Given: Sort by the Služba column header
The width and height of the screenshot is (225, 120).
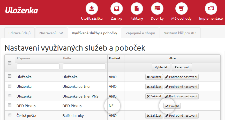Looking at the screenshot, I should (x=67, y=58).
